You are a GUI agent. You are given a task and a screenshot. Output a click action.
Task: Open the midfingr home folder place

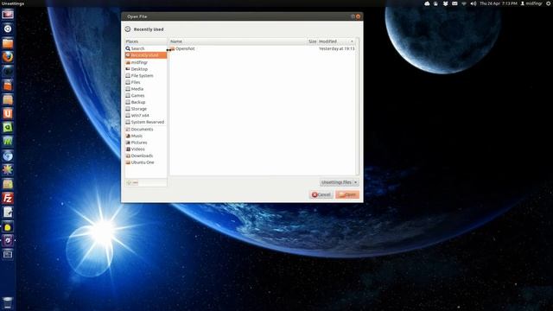[146, 62]
